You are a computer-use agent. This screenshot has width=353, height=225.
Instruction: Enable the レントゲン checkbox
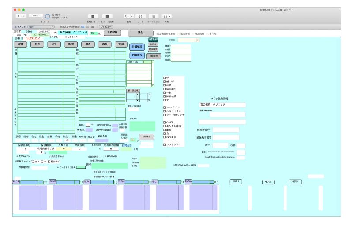tap(165, 144)
